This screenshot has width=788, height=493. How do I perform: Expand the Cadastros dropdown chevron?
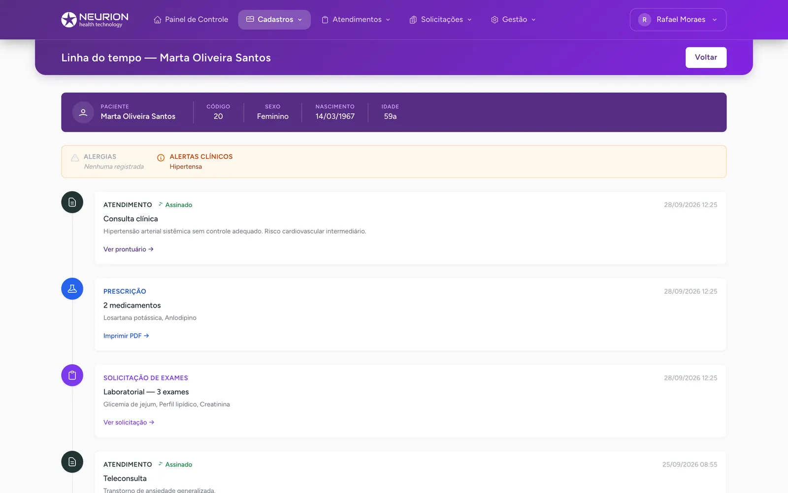(x=300, y=20)
